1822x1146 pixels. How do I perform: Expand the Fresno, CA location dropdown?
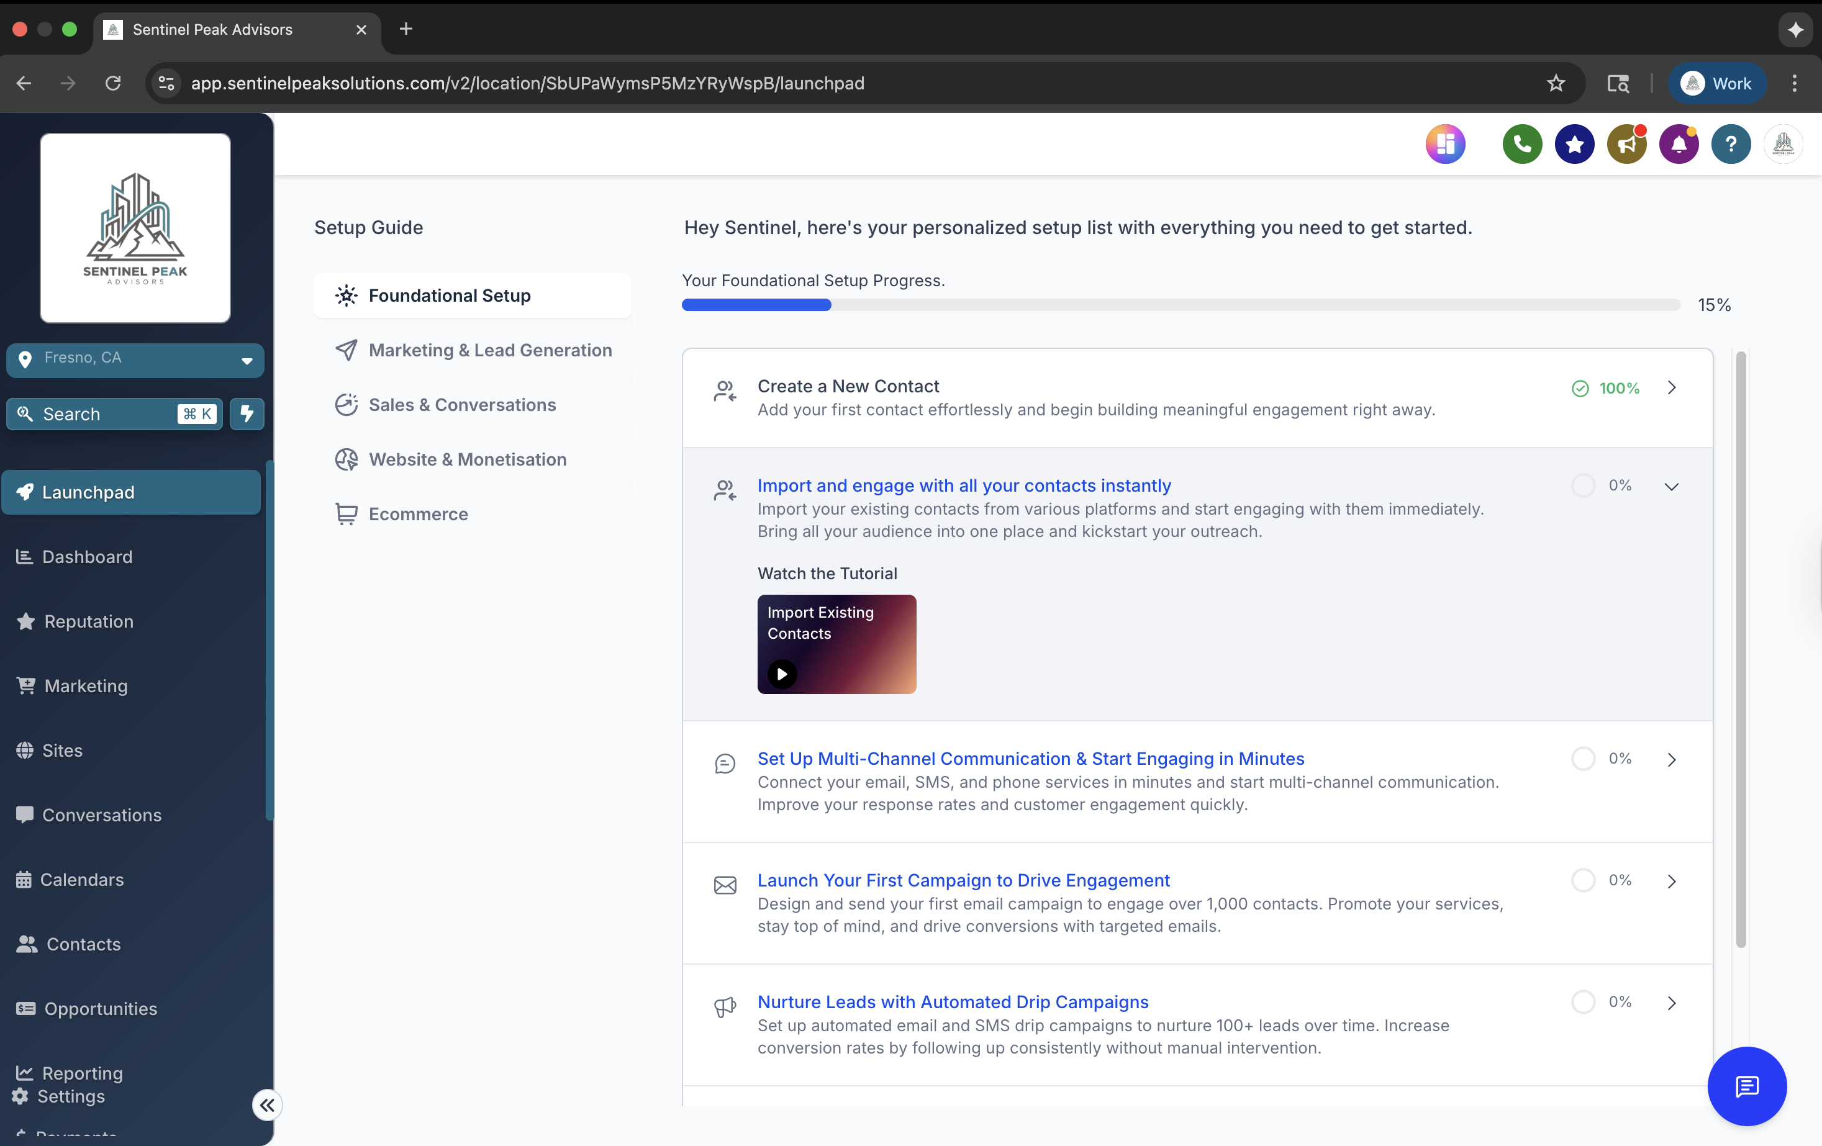(247, 360)
